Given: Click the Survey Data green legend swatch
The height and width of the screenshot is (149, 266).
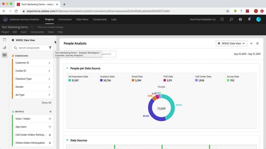Looking at the screenshot, I should 228,80.
